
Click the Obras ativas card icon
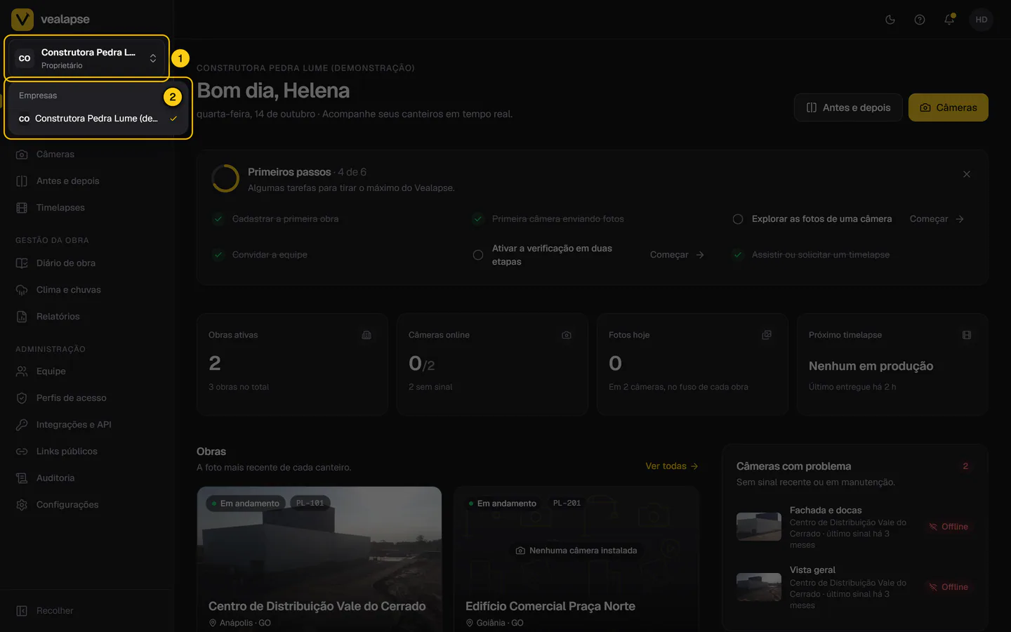tap(366, 335)
